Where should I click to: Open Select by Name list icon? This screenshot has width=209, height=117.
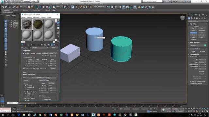32,7
